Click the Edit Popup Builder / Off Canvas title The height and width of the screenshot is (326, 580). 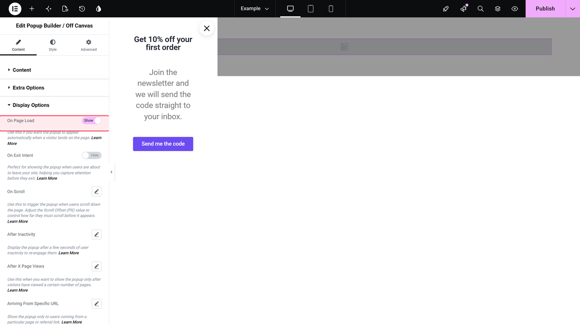point(54,26)
